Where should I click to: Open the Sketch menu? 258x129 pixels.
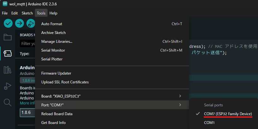[27, 13]
